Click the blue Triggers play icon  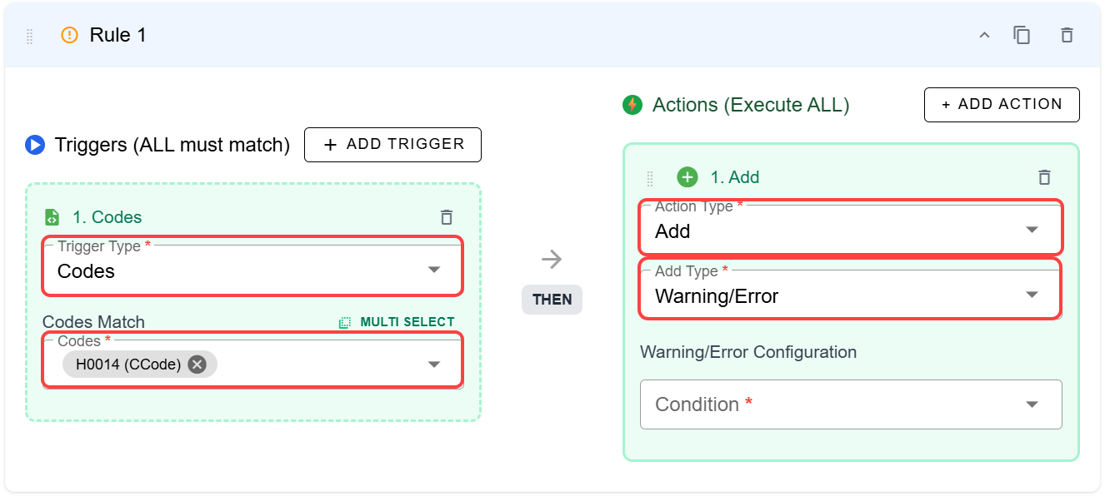[35, 146]
